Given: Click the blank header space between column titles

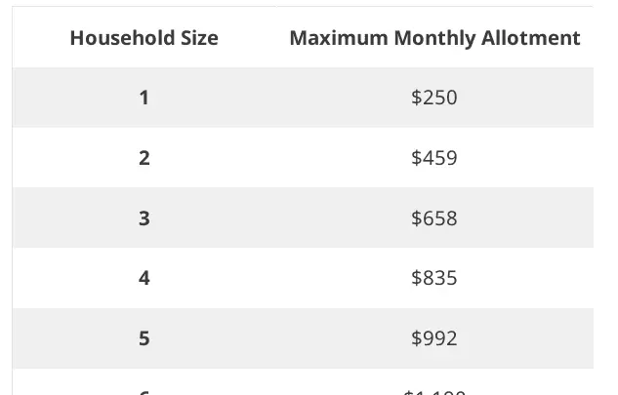Looking at the screenshot, I should (x=254, y=38).
